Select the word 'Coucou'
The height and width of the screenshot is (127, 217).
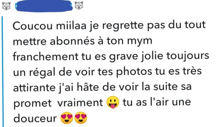point(33,26)
